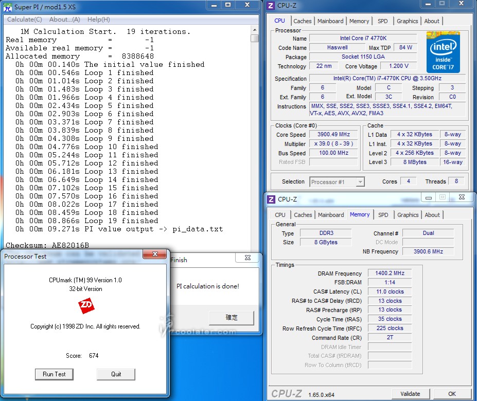Open the Help menu in Super PI
The width and height of the screenshot is (477, 401).
[x=99, y=20]
